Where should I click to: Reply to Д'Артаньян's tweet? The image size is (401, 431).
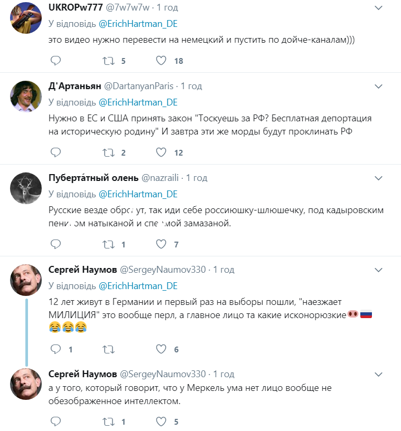click(55, 152)
